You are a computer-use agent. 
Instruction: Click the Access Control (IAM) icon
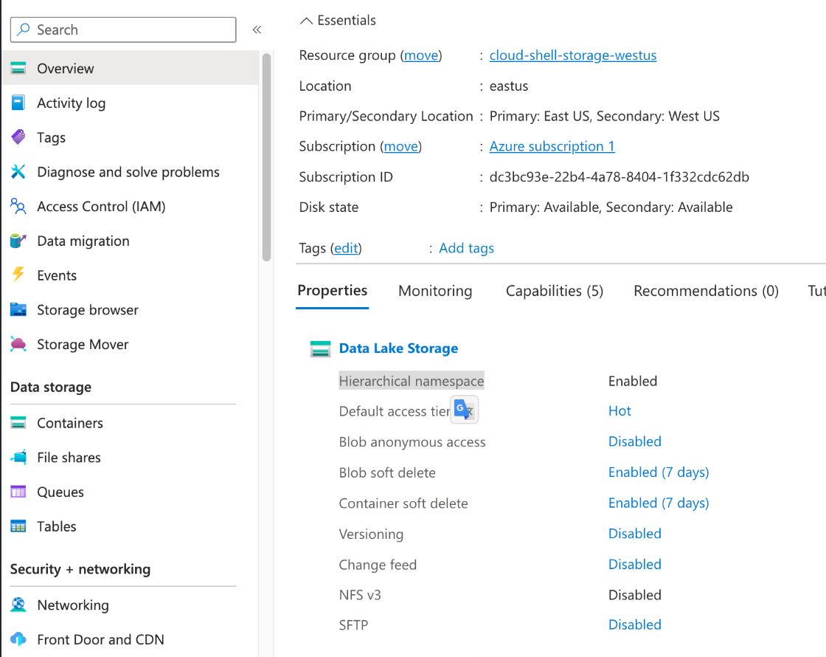(x=18, y=207)
